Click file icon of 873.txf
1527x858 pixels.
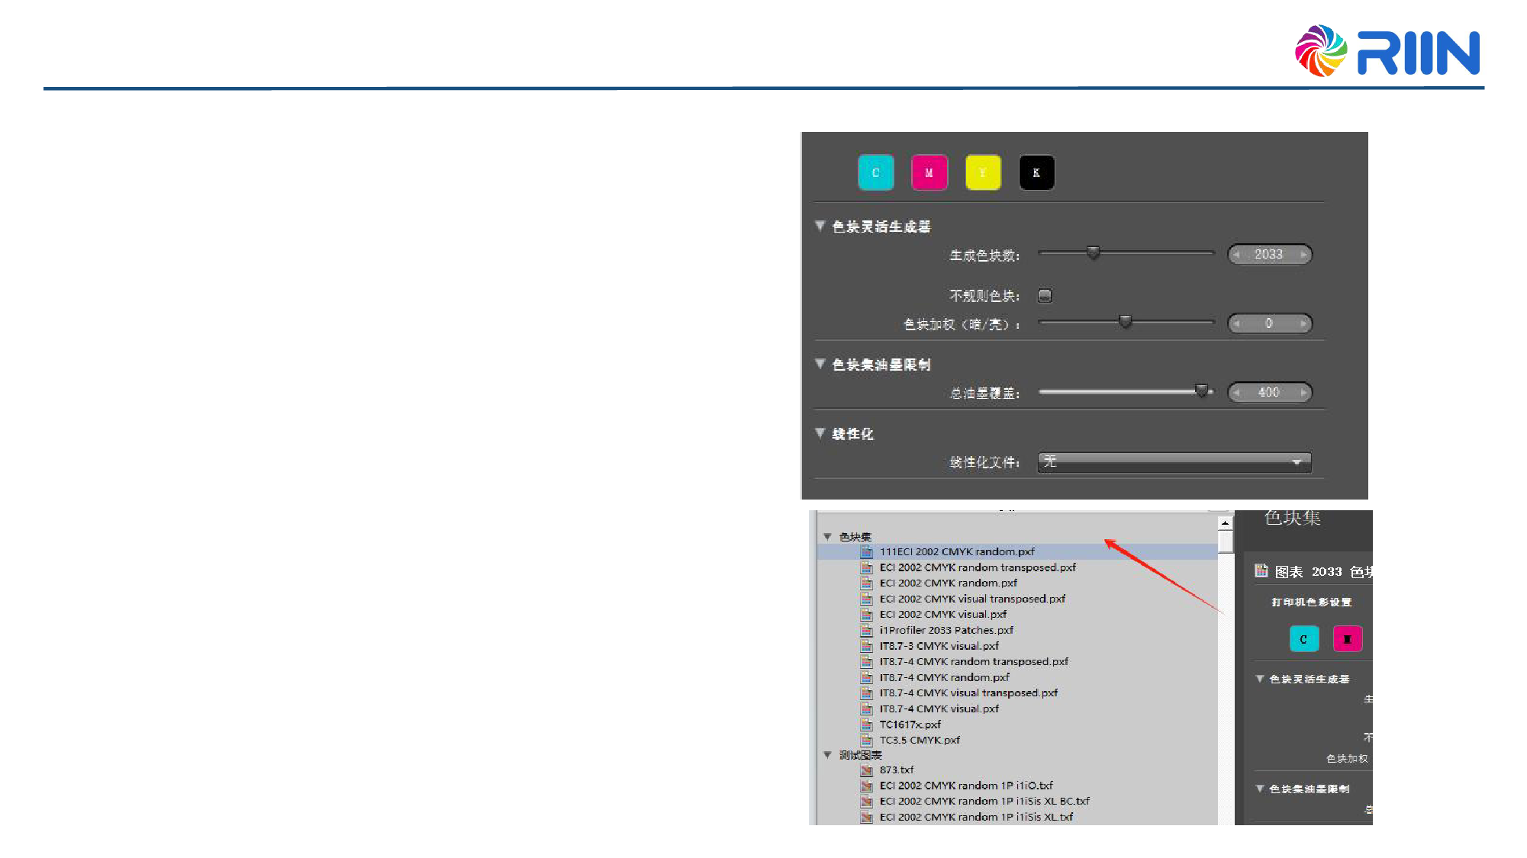point(866,770)
